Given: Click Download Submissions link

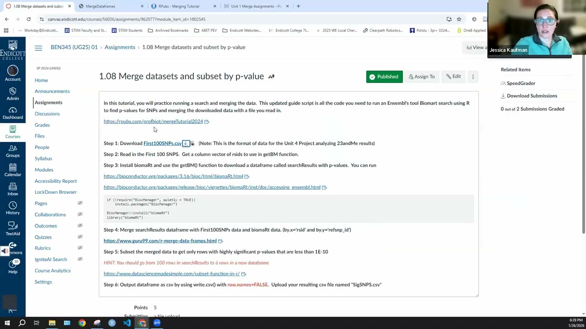Looking at the screenshot, I should [532, 96].
